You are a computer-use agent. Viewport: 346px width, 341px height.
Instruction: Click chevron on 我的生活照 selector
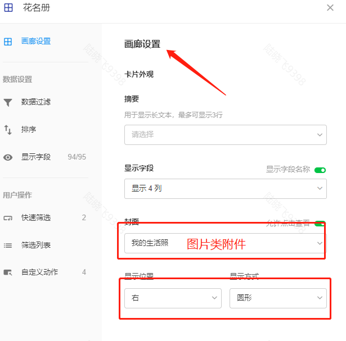[x=320, y=243]
